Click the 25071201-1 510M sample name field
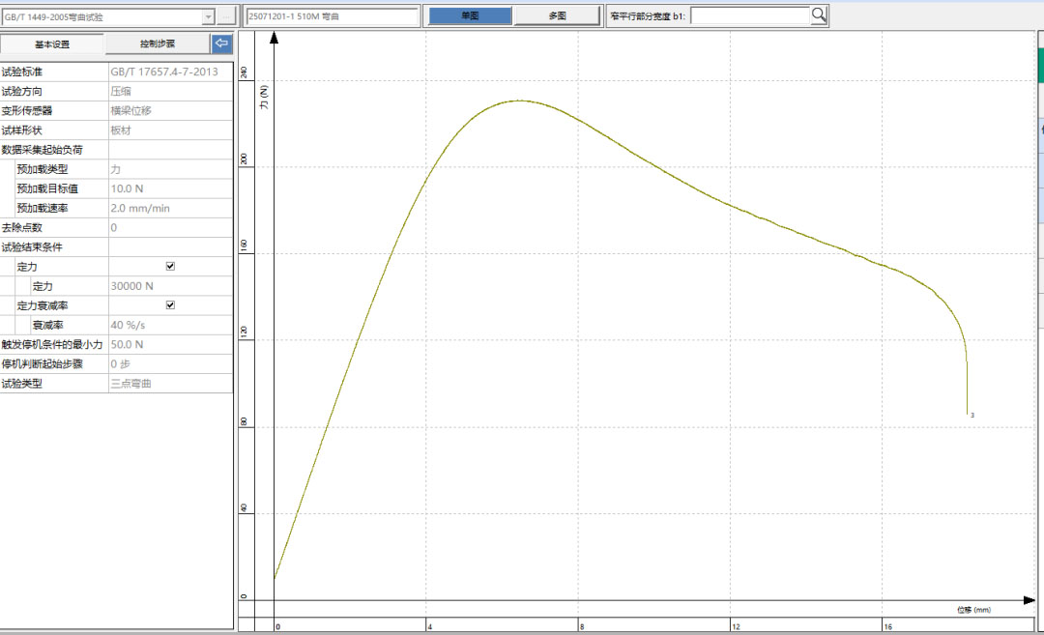The width and height of the screenshot is (1044, 635). tap(332, 16)
